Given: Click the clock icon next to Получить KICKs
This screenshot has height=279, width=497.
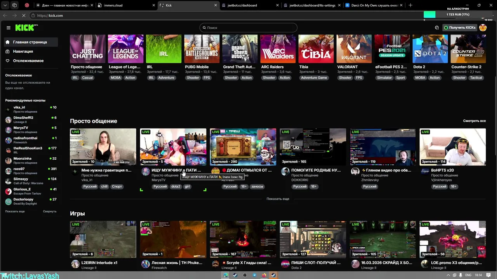Looking at the screenshot, I should 437,28.
